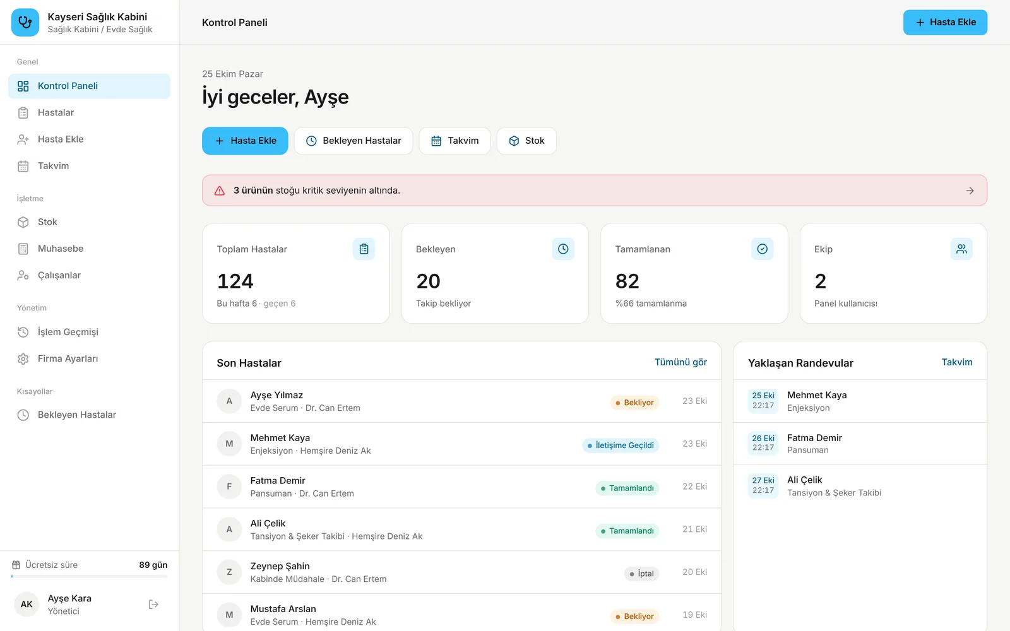Screen dimensions: 1010x631
Task: Click the Stok quick action button
Action: click(x=526, y=141)
